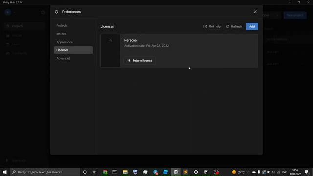Open File Explorer from taskbar
The height and width of the screenshot is (176, 313).
pos(125,172)
